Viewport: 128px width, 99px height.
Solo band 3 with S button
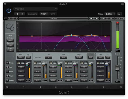[x=51, y=63]
